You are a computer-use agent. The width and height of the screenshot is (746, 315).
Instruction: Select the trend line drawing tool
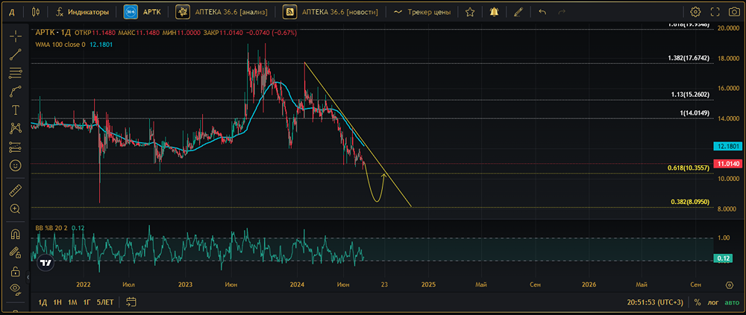[15, 54]
